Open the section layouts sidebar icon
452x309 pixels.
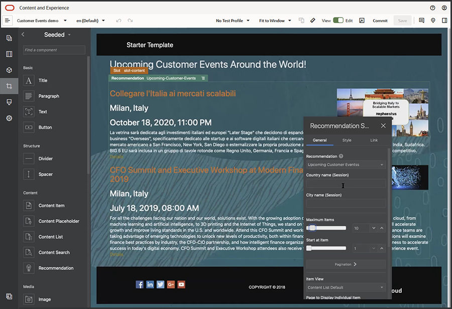point(9,54)
